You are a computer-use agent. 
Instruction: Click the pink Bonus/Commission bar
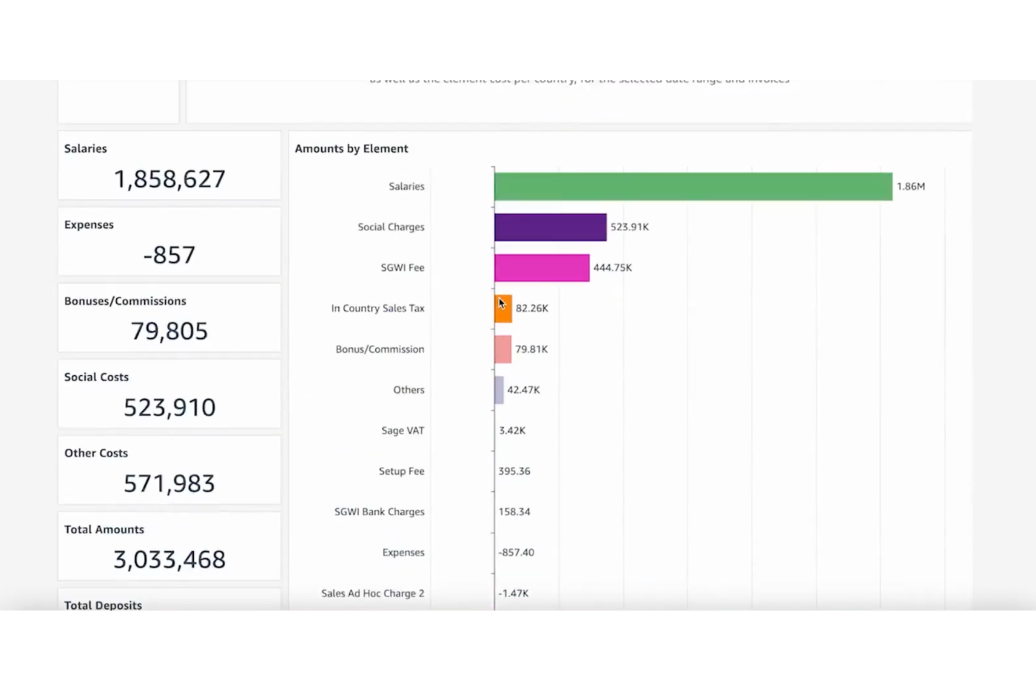[503, 349]
